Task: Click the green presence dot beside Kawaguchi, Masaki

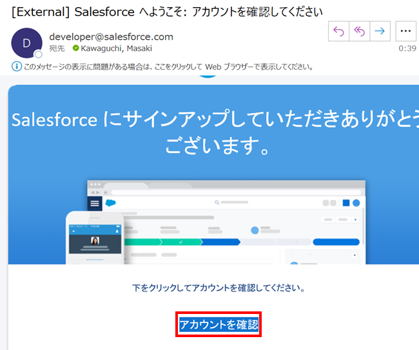Action: coord(75,49)
